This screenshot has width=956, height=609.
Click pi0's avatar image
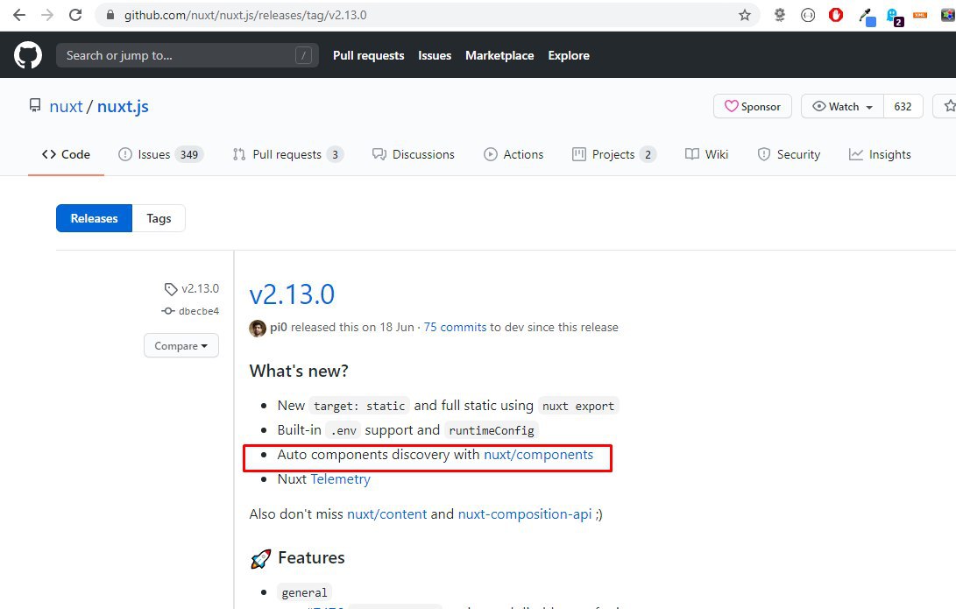258,328
